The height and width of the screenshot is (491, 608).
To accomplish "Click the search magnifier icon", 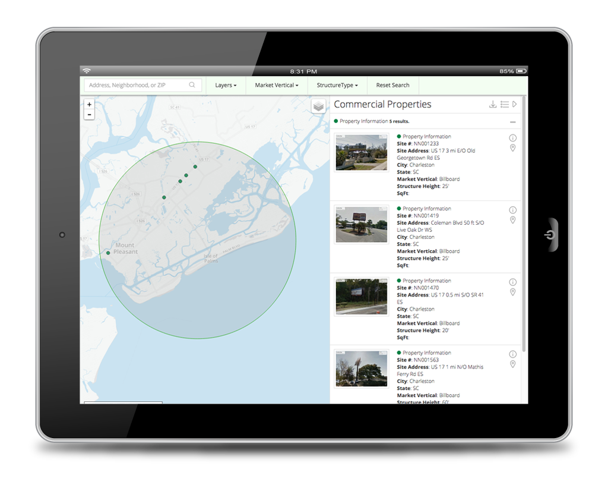I will coord(192,85).
